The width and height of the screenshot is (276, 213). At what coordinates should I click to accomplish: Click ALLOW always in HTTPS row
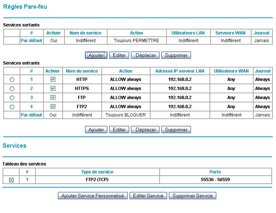click(x=126, y=88)
